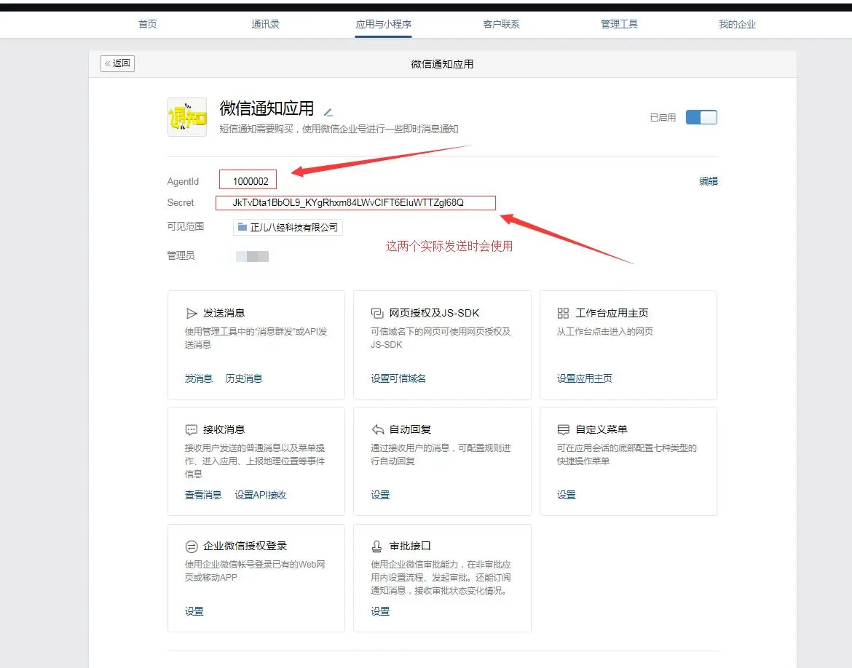Click the 审批接口 stamp icon
Screen dimensions: 852x668
(376, 546)
